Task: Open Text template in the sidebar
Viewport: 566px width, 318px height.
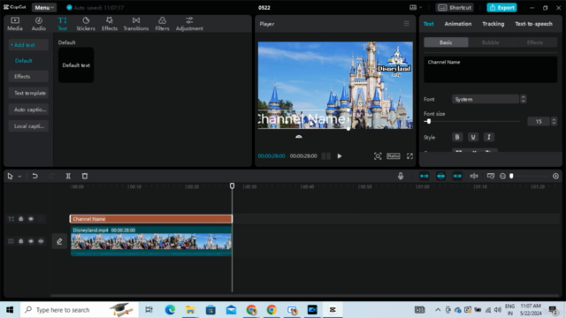Action: (28, 93)
